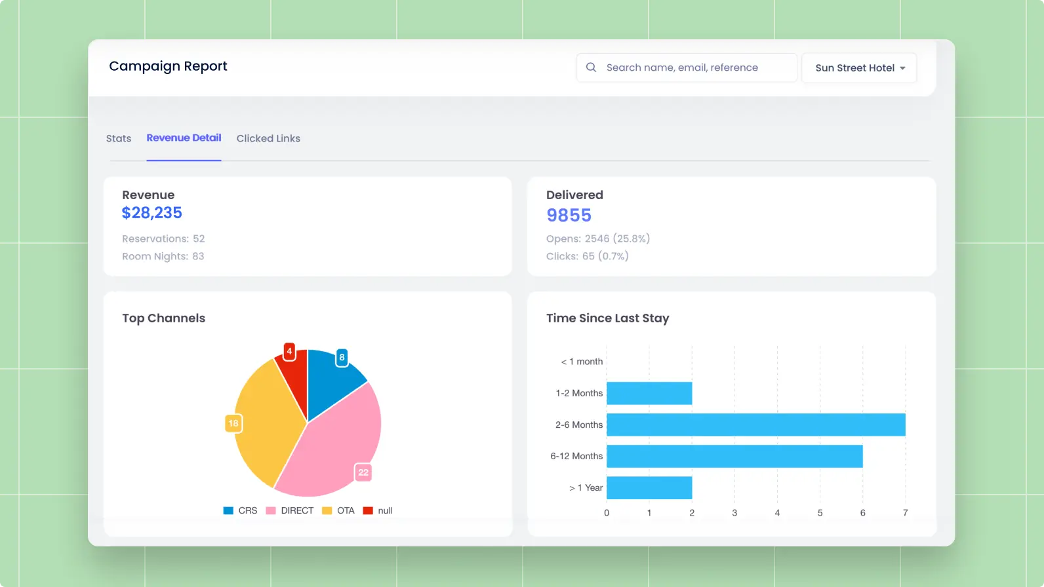Viewport: 1044px width, 587px height.
Task: Select the Revenue Detail tab
Action: point(184,138)
